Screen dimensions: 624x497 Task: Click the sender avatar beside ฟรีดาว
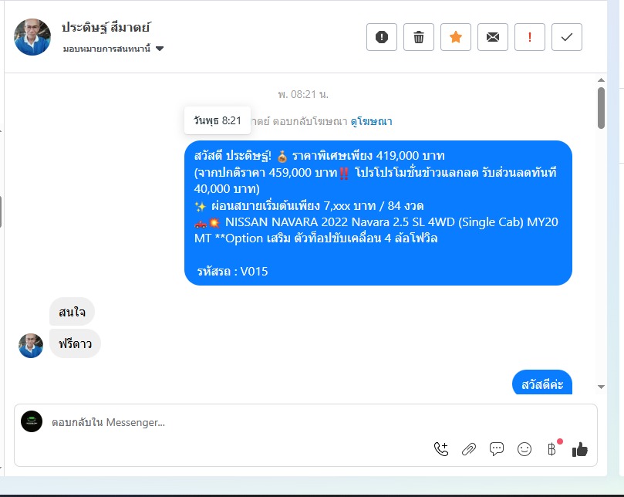[x=31, y=345]
